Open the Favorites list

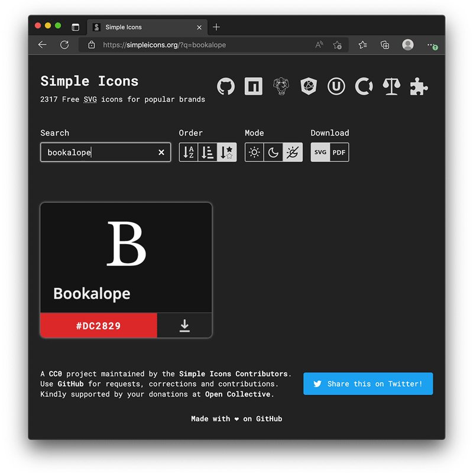click(362, 45)
